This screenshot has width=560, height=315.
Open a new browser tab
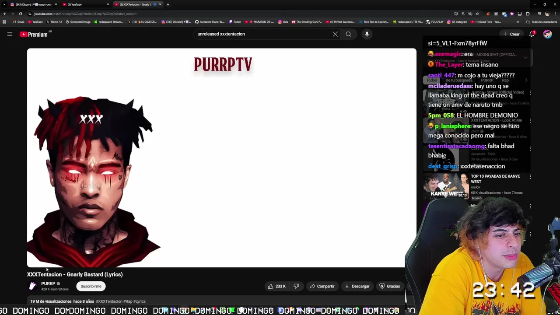tap(168, 4)
